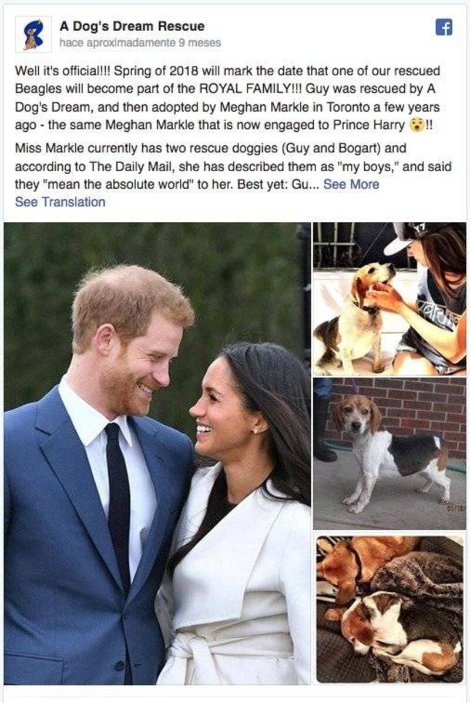Expand the post with See More

[x=351, y=184]
